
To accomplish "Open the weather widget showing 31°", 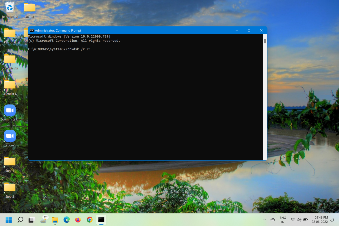I will tap(44, 219).
